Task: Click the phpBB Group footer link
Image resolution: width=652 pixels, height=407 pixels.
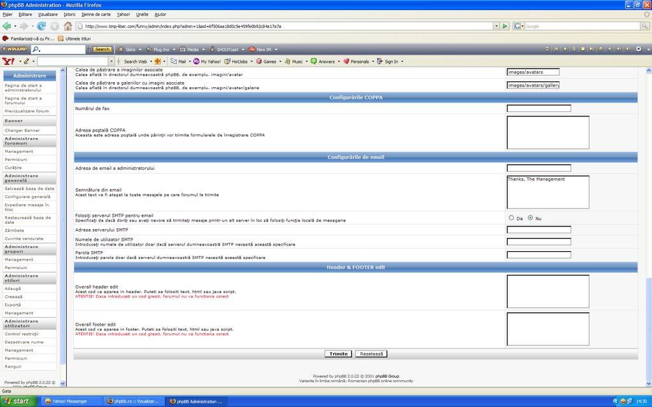Action: (387, 376)
